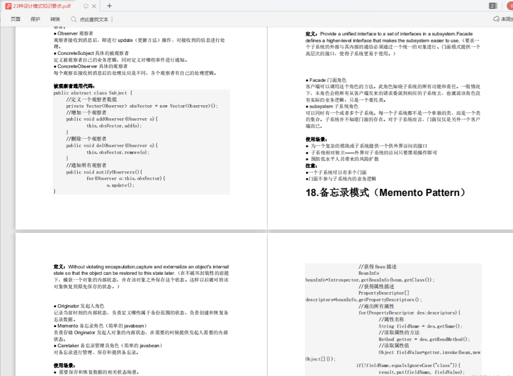Click the tab count indicator showing 2

coord(493,6)
